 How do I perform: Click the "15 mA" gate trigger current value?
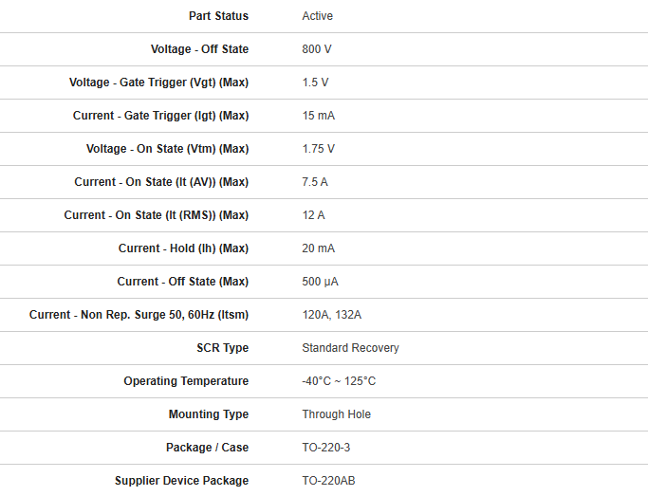tap(319, 116)
